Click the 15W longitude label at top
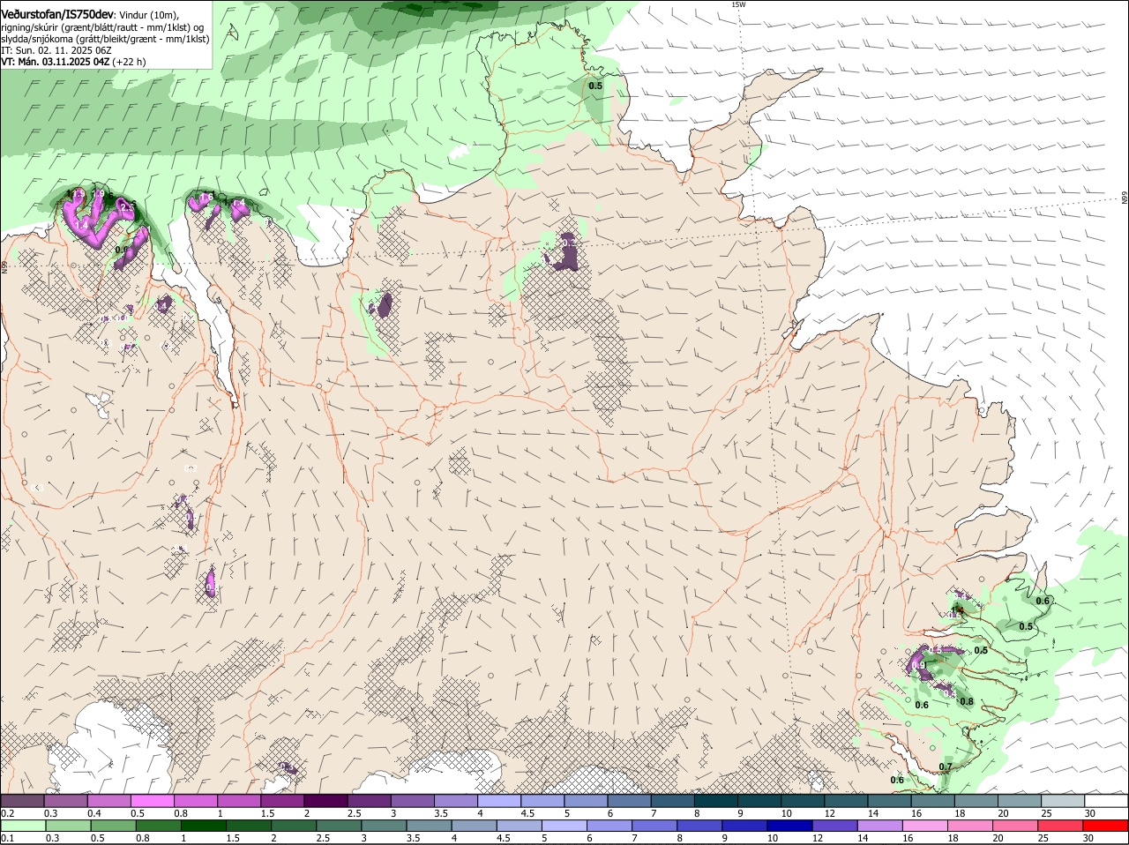1129x845 pixels. (x=738, y=4)
